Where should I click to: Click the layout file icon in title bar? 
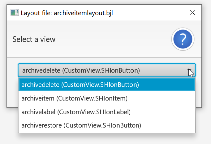pyautogui.click(x=15, y=13)
